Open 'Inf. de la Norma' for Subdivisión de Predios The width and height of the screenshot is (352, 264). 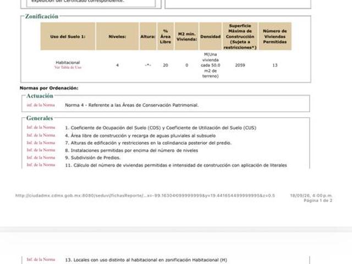41,158
